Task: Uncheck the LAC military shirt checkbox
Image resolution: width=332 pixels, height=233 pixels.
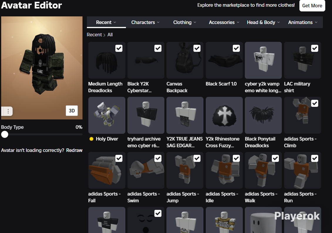Action: [x=315, y=48]
